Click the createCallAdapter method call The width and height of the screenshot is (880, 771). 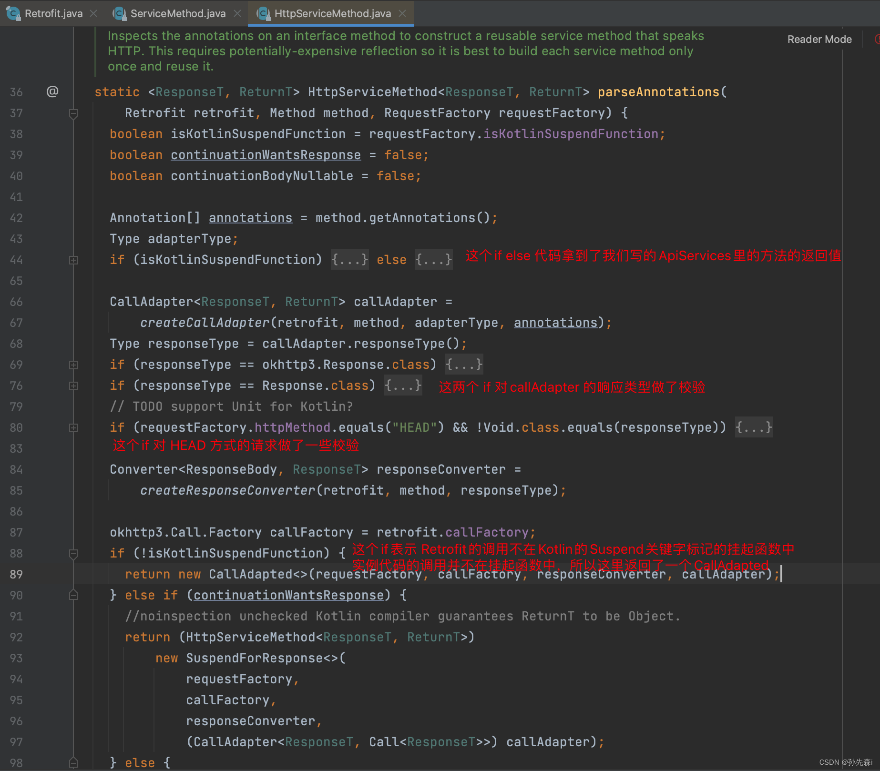pyautogui.click(x=205, y=323)
